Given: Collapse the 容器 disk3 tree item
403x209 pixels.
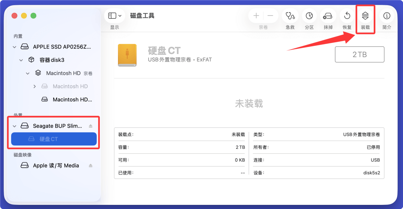Looking at the screenshot, I should [21, 60].
